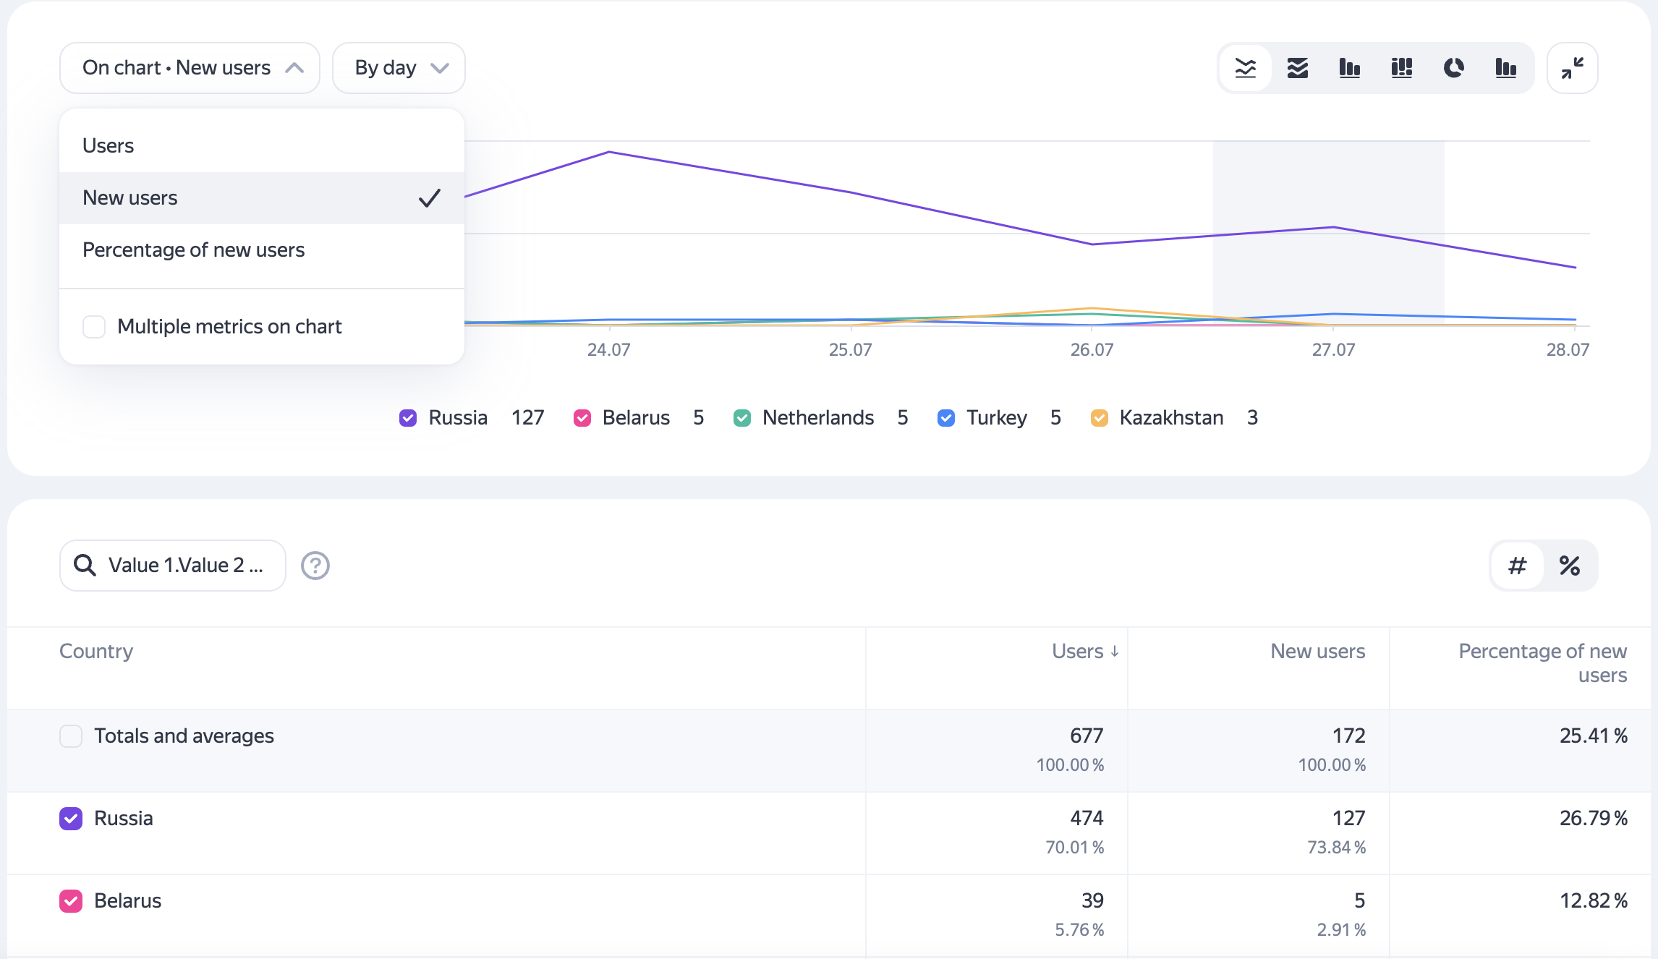Uncheck the Russia row checkbox in table

click(71, 819)
